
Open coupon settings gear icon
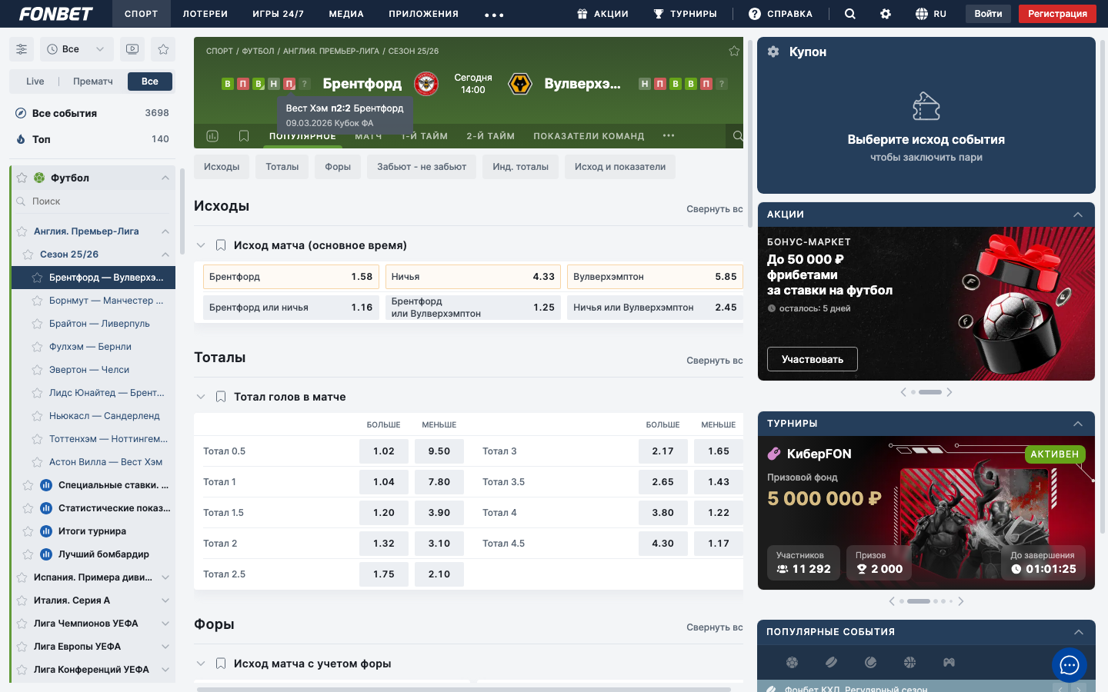coord(773,52)
